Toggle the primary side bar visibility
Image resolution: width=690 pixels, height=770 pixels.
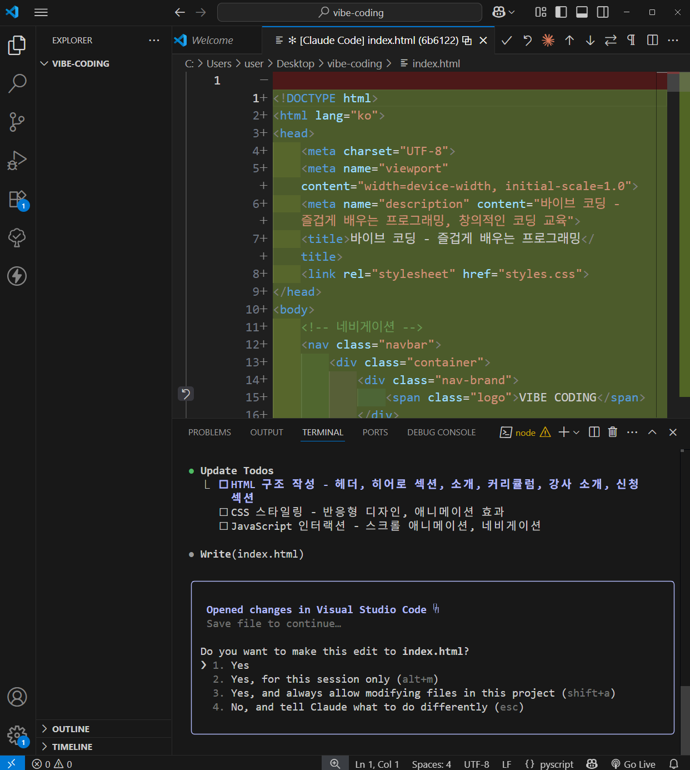pos(561,12)
